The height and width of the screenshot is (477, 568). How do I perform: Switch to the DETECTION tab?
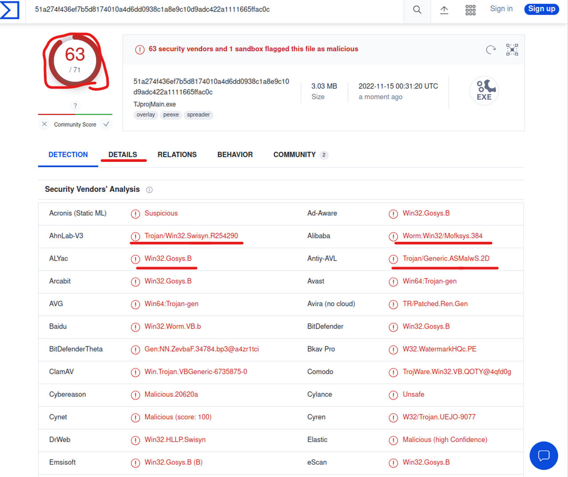[68, 155]
